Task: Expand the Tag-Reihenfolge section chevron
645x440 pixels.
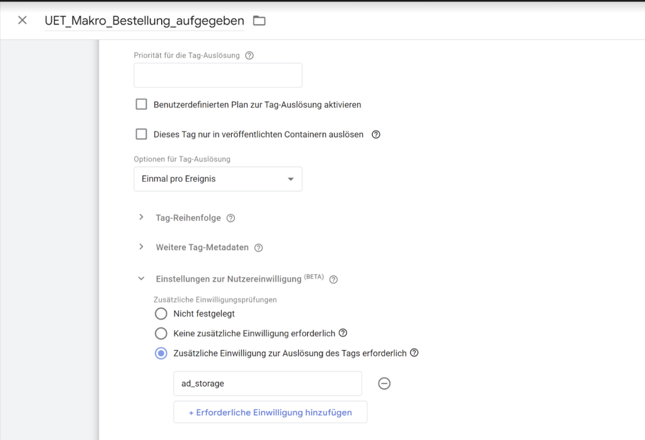Action: (x=141, y=217)
